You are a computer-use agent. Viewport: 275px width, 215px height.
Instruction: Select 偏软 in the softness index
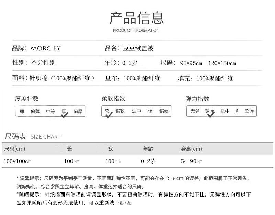[120, 111]
